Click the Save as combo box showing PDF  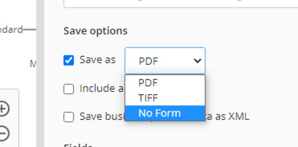(165, 61)
